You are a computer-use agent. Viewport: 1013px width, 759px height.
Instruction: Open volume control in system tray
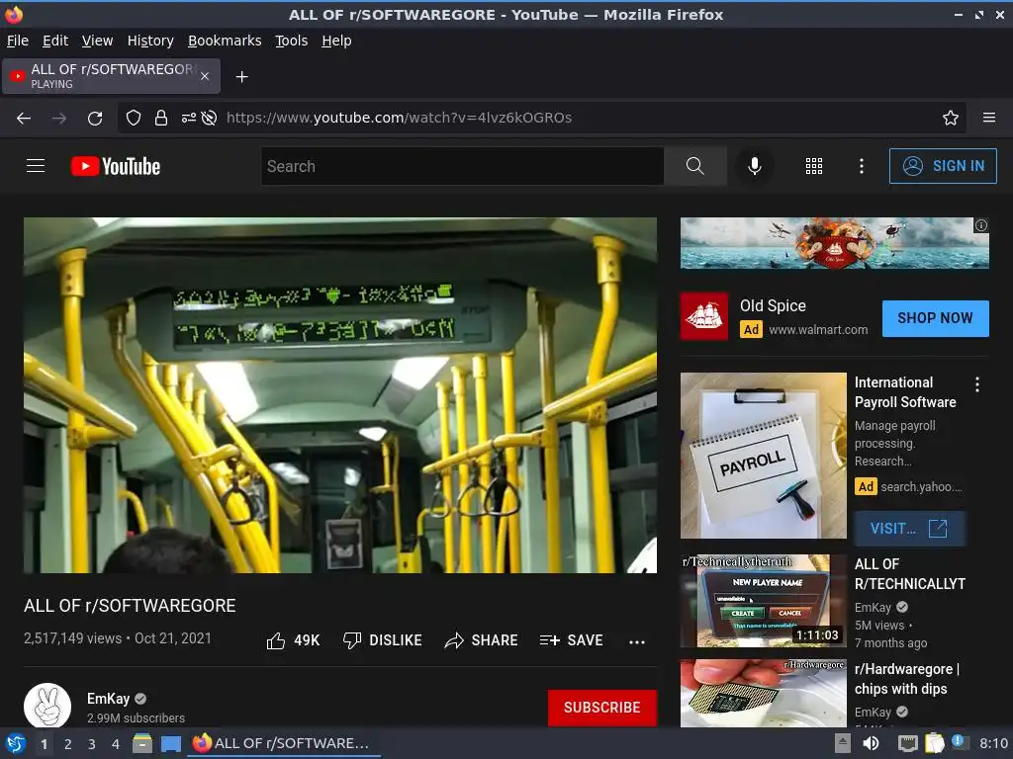coord(871,743)
